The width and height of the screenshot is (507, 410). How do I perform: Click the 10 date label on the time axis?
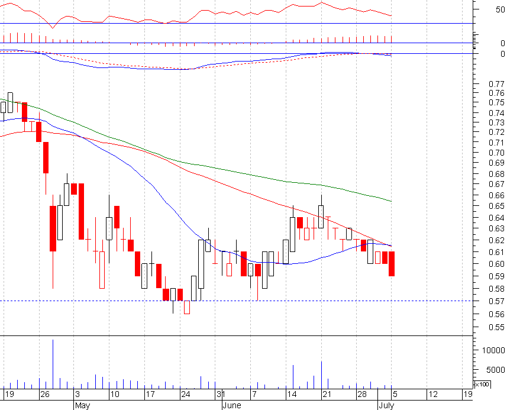tap(115, 394)
